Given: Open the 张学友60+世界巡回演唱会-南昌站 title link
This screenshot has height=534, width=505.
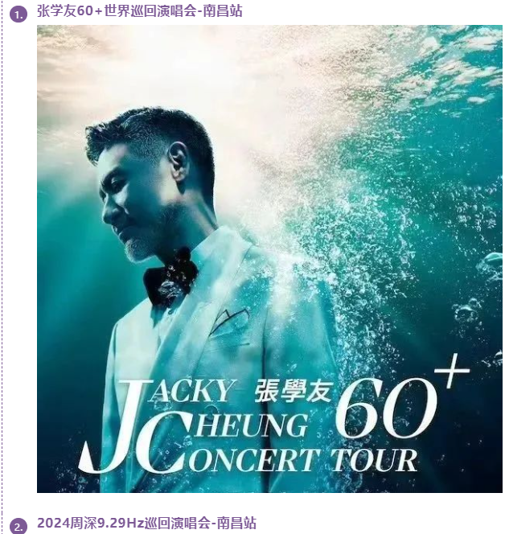Looking at the screenshot, I should 140,11.
